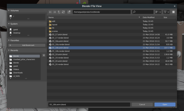184x111 pixels.
Task: Go back to previous folder
Action: (50, 12)
